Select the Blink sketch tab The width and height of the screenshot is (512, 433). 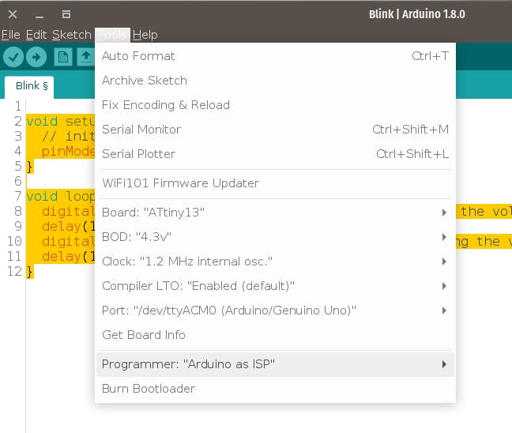(29, 87)
